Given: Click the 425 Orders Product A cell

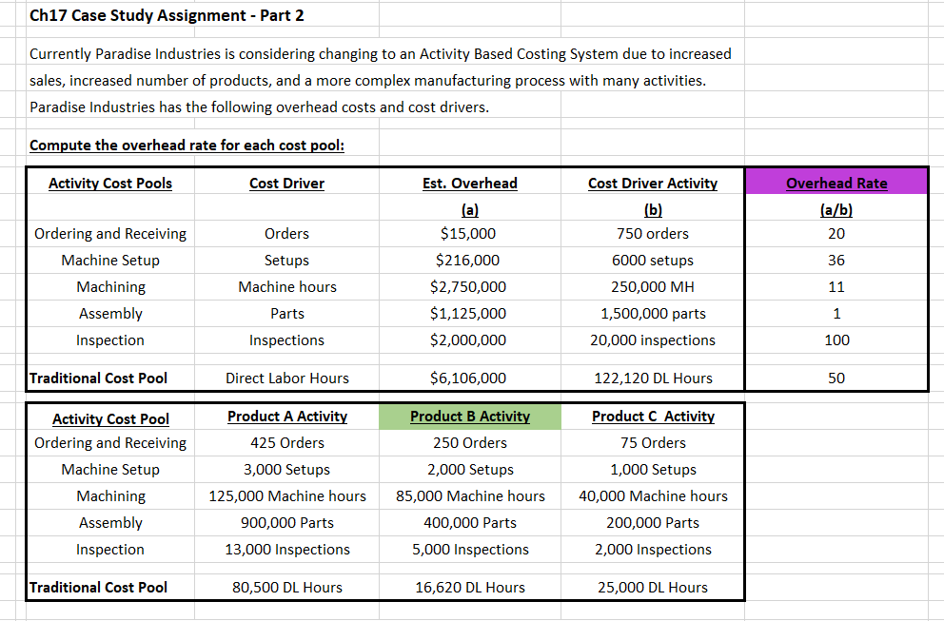Looking at the screenshot, I should 286,442.
